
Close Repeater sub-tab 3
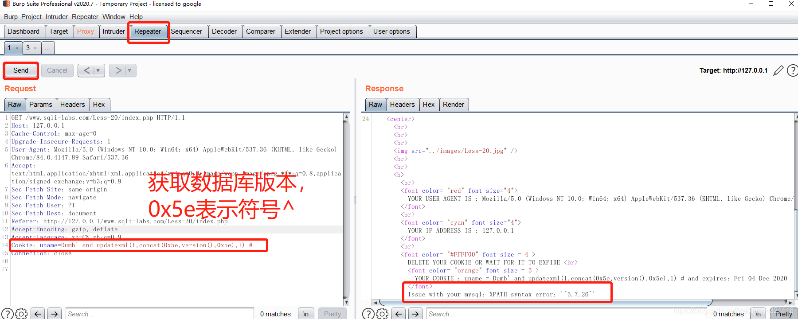(35, 48)
